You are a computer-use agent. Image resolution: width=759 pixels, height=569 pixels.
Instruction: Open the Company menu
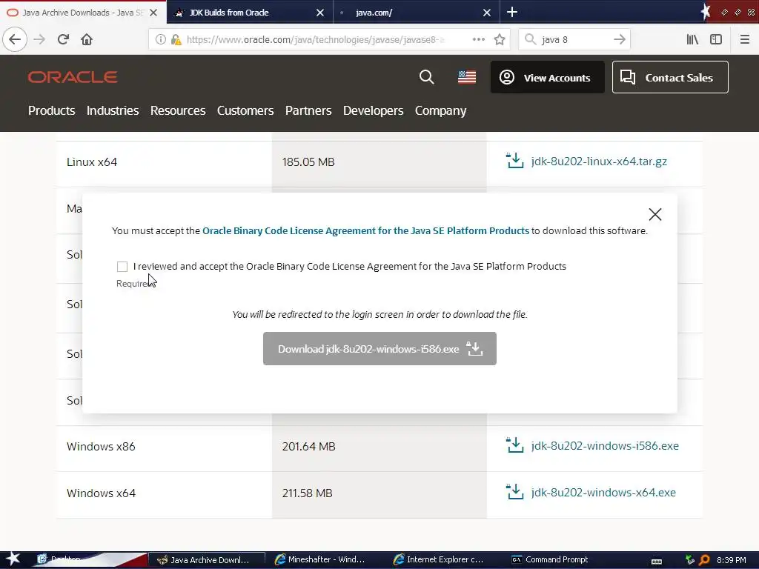click(x=440, y=111)
